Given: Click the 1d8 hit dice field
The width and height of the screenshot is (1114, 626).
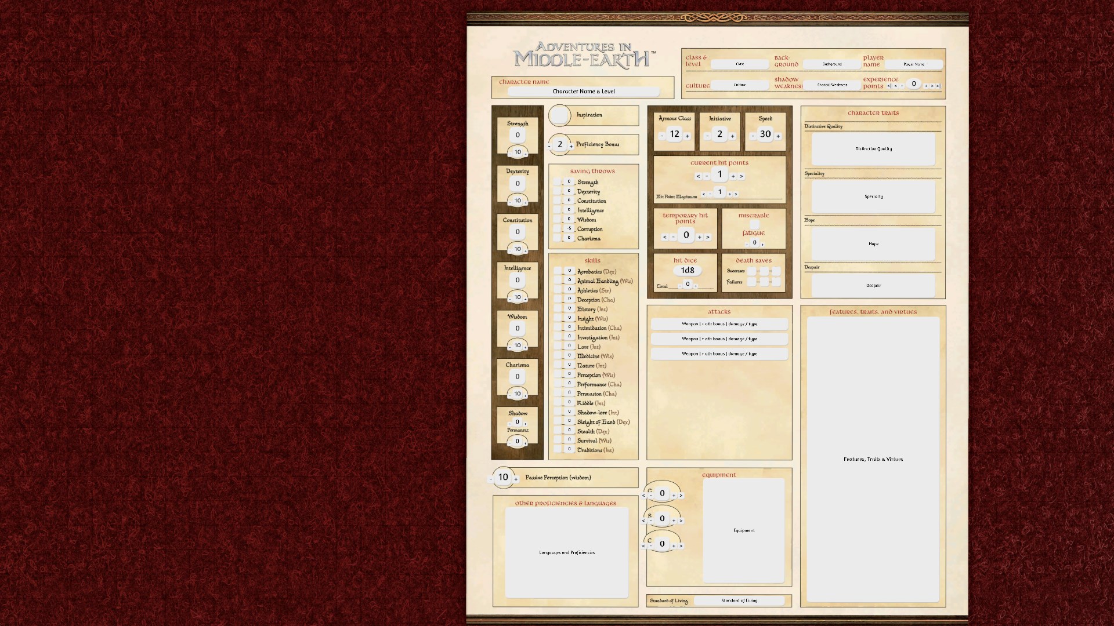Looking at the screenshot, I should (x=688, y=271).
